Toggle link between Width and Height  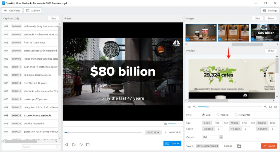click(253, 123)
